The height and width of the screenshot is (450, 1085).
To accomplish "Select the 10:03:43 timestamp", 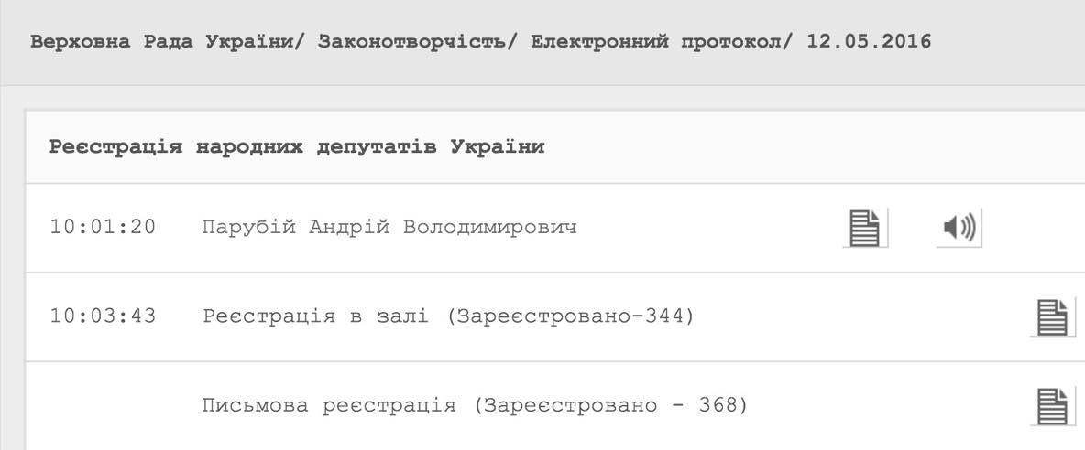I will tap(103, 316).
